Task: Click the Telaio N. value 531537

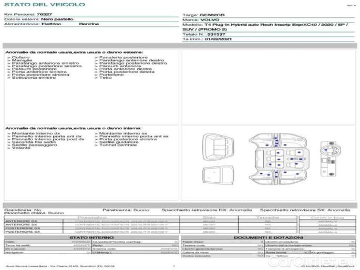Action: [x=217, y=34]
